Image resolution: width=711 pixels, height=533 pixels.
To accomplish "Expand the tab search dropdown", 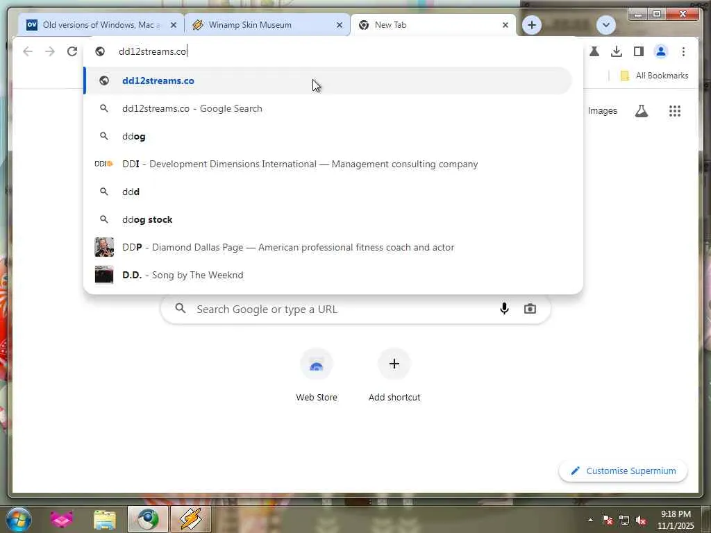I will [x=605, y=25].
